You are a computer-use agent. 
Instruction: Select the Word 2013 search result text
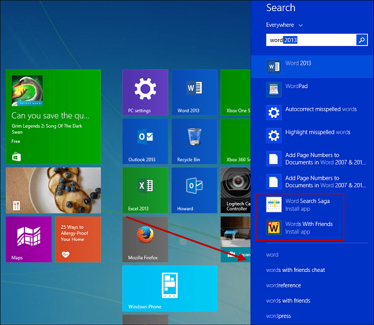coord(298,63)
